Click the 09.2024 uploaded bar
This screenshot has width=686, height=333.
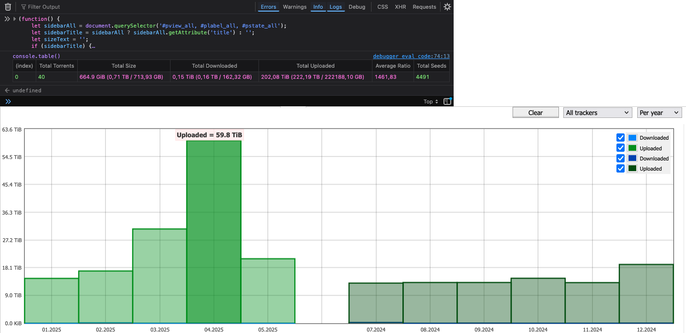(x=484, y=303)
